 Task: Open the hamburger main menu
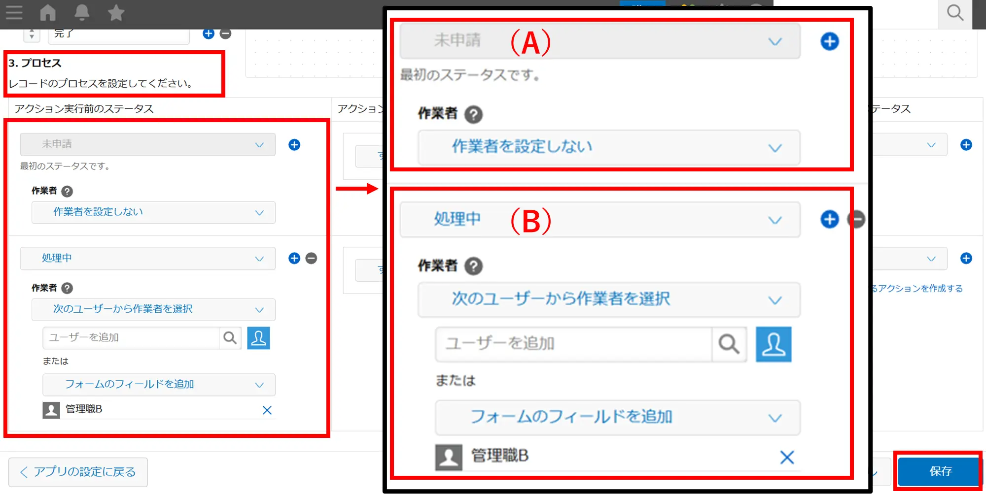[x=14, y=13]
